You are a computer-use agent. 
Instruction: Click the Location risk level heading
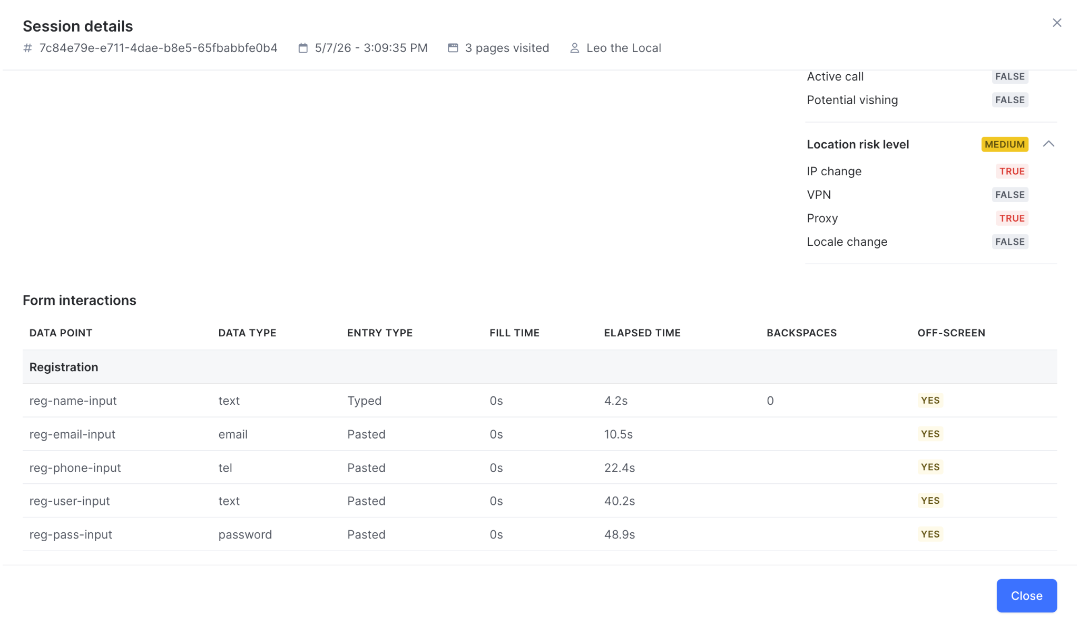click(858, 144)
